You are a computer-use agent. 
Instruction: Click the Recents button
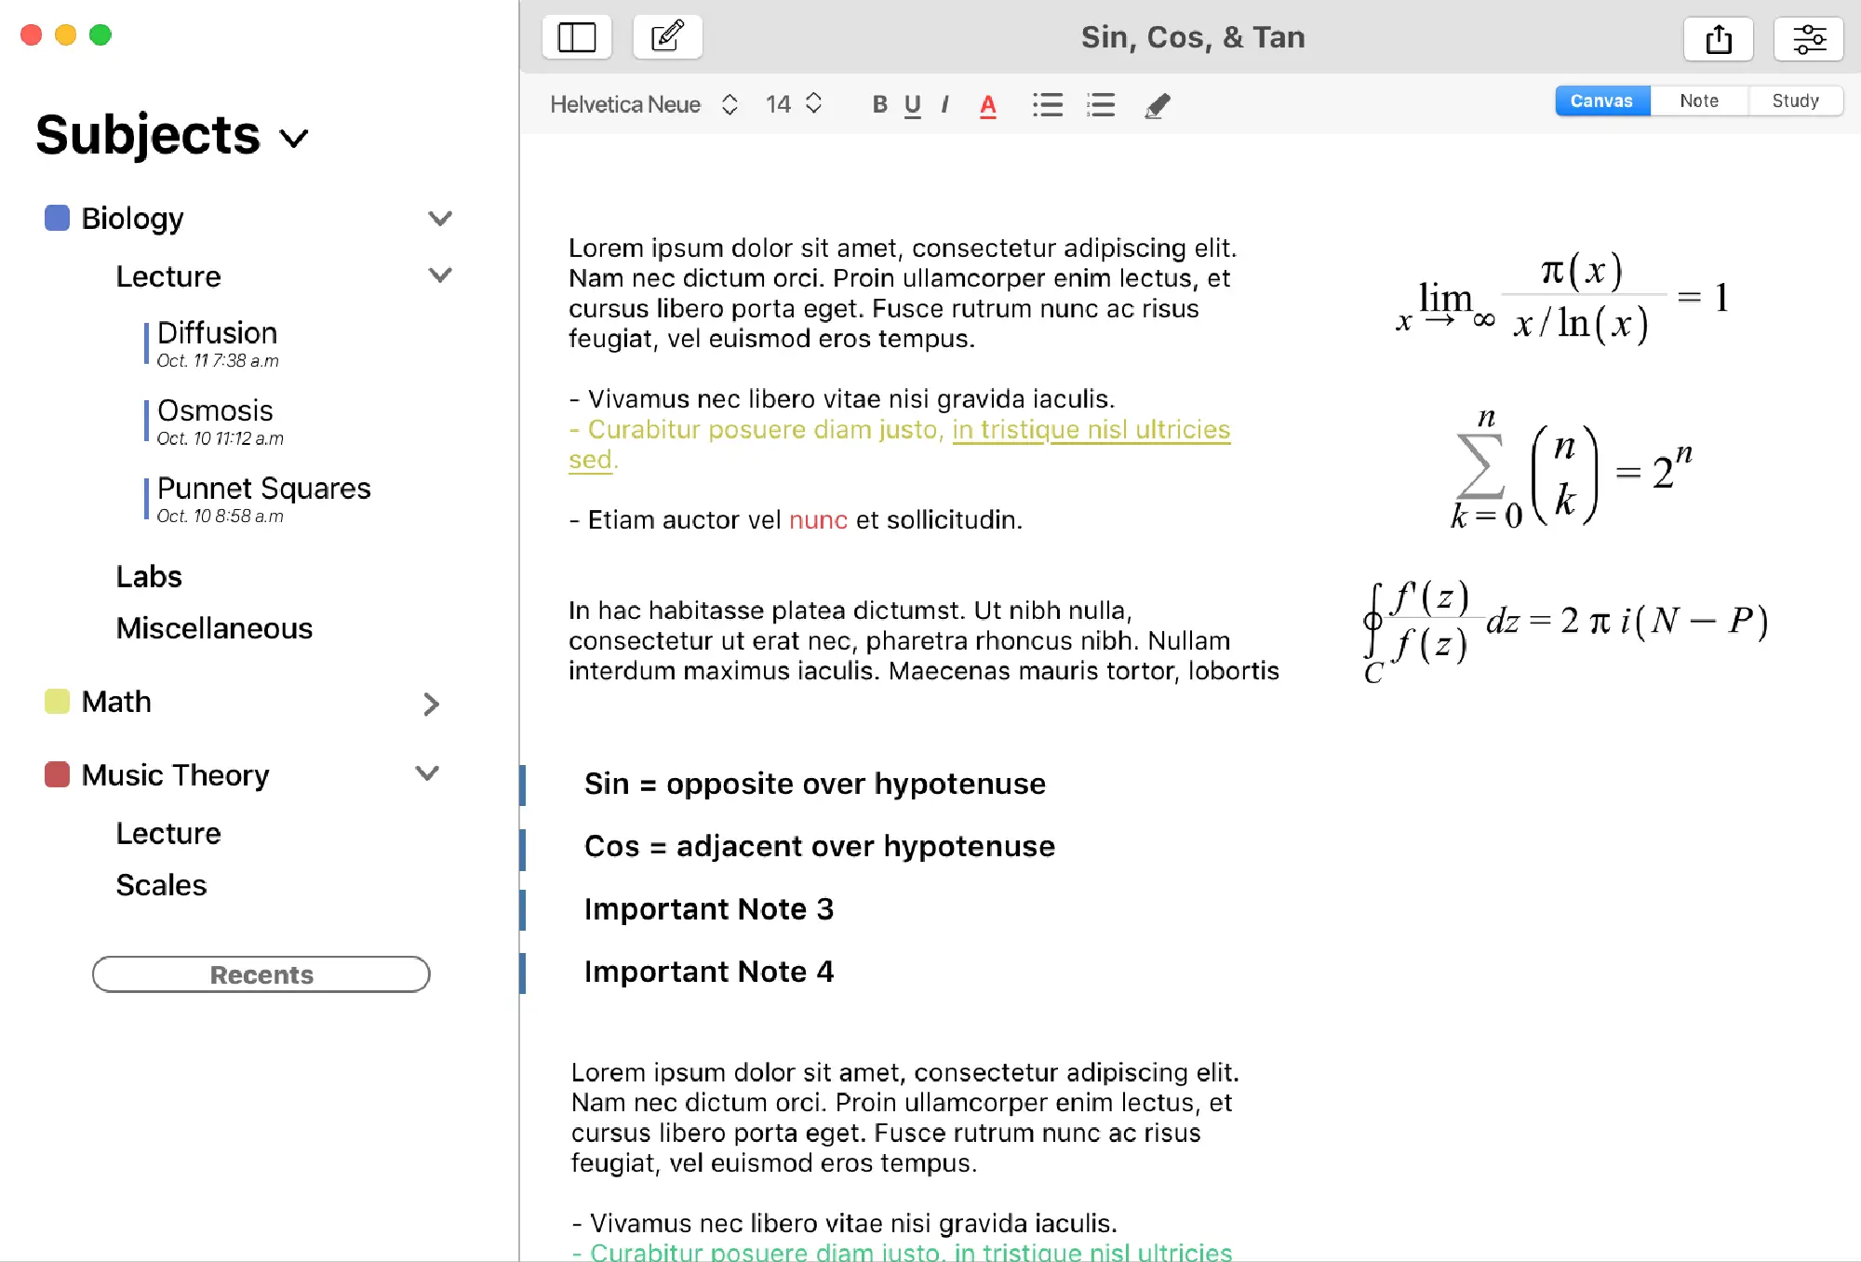pos(261,974)
